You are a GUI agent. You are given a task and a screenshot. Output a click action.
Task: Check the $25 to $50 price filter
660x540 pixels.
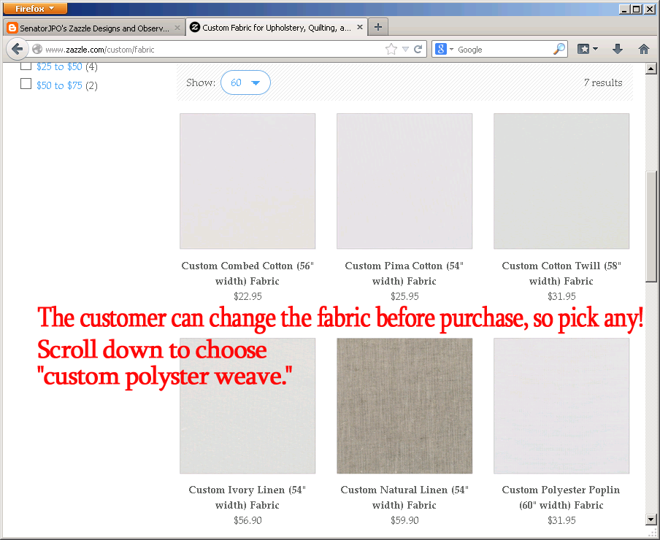[x=26, y=66]
